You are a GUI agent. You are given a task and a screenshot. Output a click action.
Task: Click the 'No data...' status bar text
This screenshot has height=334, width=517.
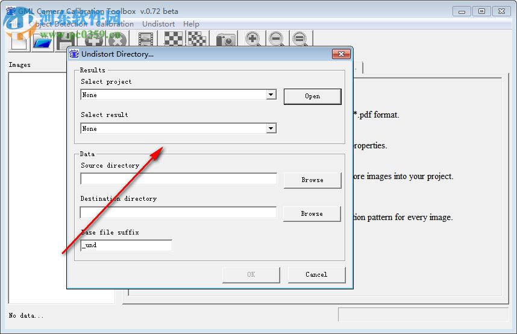click(26, 315)
